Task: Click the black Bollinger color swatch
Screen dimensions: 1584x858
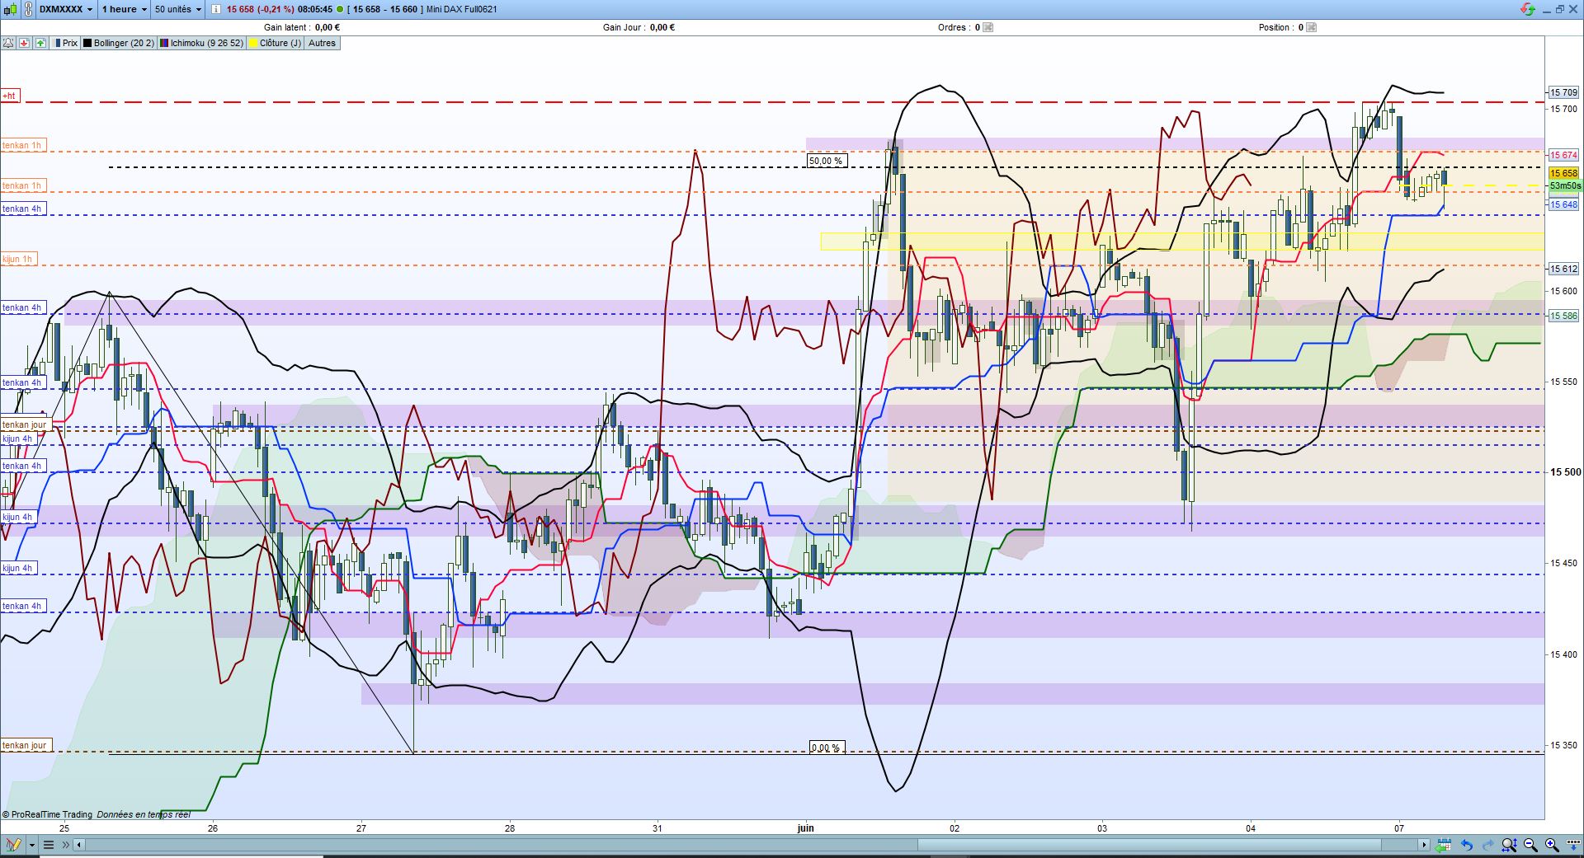Action: click(87, 43)
